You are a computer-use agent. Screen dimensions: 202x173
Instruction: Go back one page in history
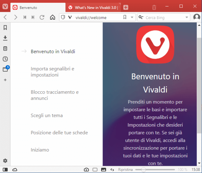click(x=5, y=17)
